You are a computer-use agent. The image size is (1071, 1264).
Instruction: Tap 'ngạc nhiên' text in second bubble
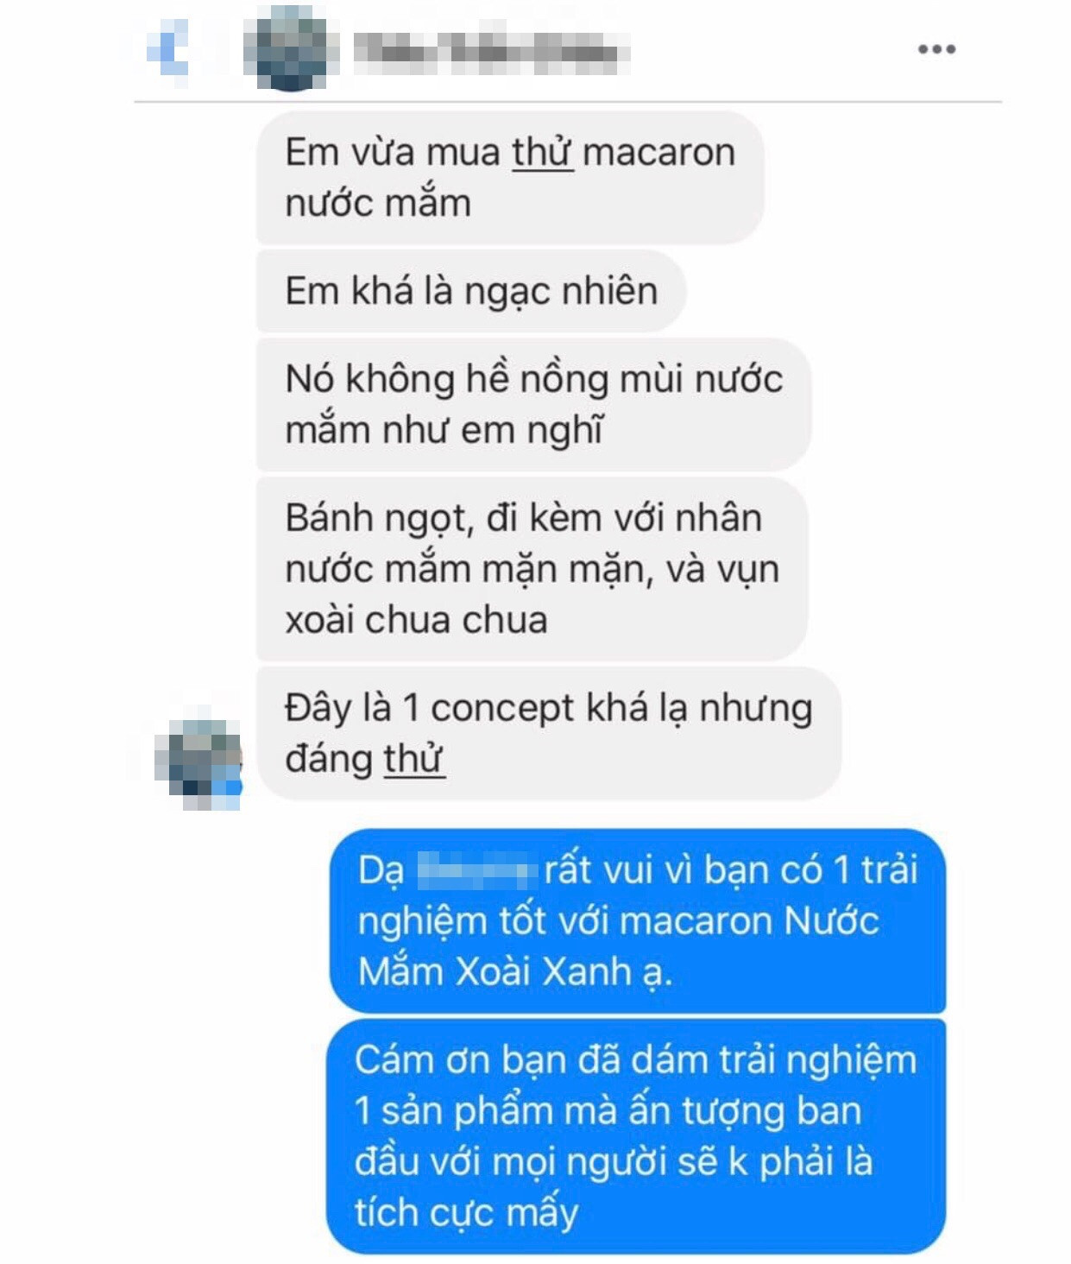(x=562, y=292)
